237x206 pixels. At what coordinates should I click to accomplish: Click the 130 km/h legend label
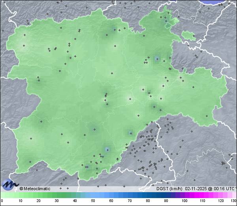tap(233, 201)
